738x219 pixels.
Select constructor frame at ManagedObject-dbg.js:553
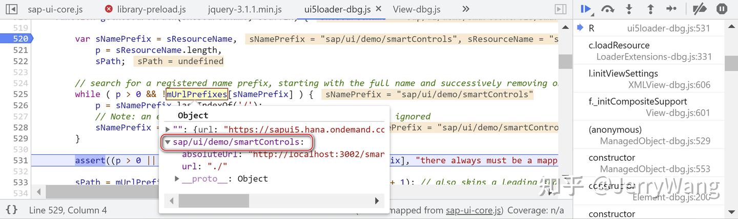[649, 163]
